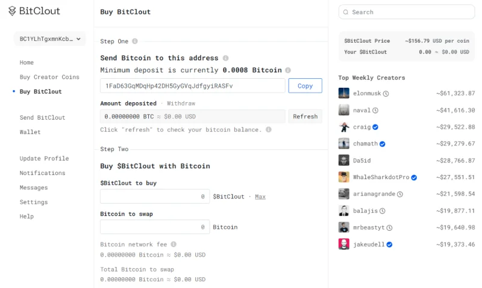This screenshot has width=482, height=288.
Task: Select Buy BitClout in the sidebar
Action: (x=40, y=92)
